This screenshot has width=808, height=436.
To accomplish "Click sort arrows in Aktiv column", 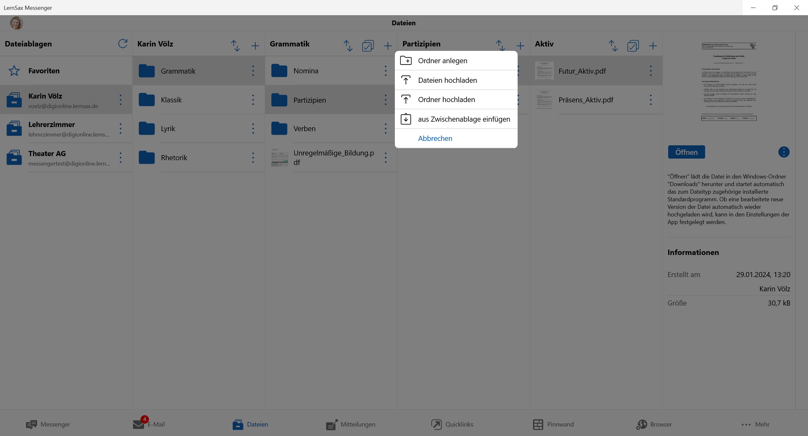I will coord(613,46).
